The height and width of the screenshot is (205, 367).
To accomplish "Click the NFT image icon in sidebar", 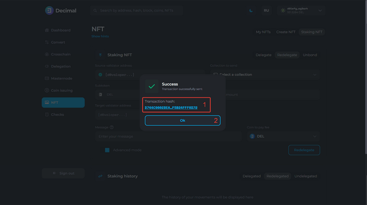I will pyautogui.click(x=47, y=103).
